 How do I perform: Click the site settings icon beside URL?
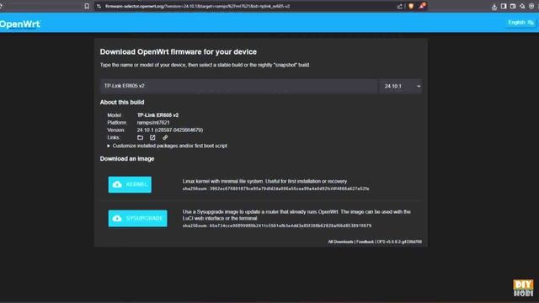99,6
